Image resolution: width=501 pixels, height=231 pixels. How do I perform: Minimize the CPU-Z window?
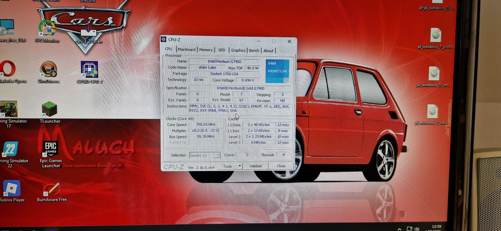point(259,41)
